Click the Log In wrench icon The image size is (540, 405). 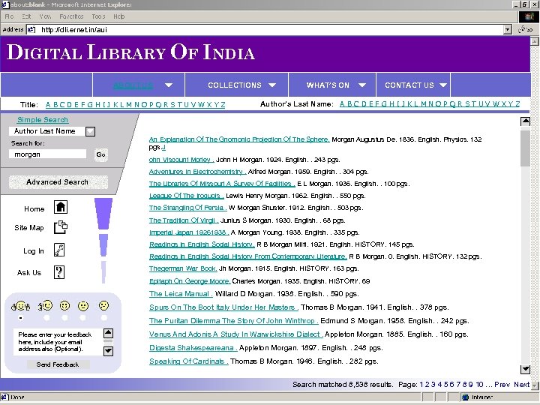coord(59,250)
